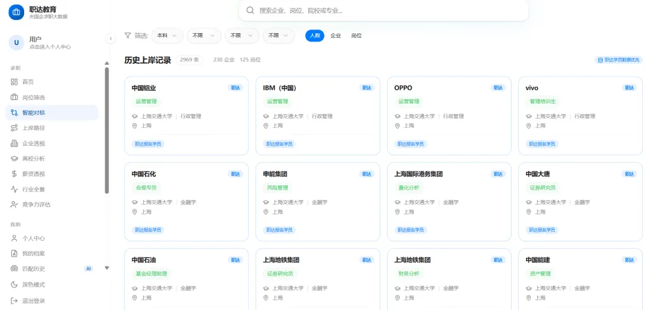This screenshot has width=650, height=310.
Task: Click the 运营管理 tag on 中国铝业 card
Action: pyautogui.click(x=146, y=101)
